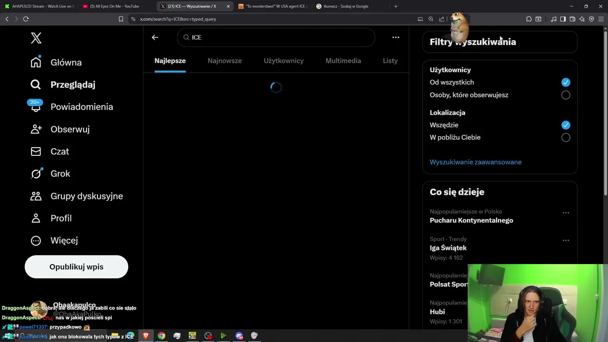Viewport: 608px width, 342px height.
Task: Open search options three-dot menu
Action: pyautogui.click(x=396, y=37)
